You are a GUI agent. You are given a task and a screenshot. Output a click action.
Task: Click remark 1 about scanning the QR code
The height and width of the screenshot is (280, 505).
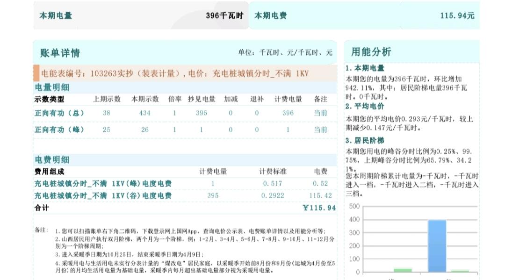pyautogui.click(x=190, y=231)
